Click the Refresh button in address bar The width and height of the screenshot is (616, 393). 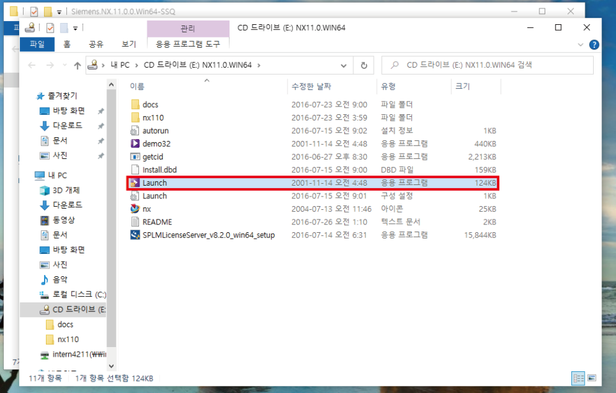pyautogui.click(x=363, y=65)
